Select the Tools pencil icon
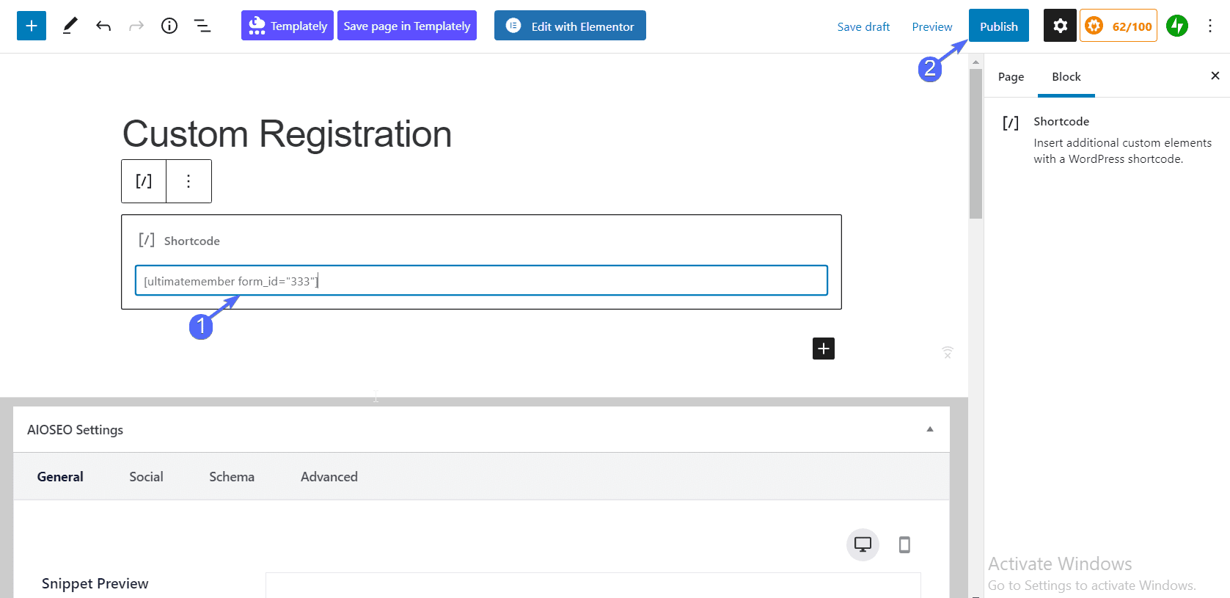1230x598 pixels. (x=70, y=26)
